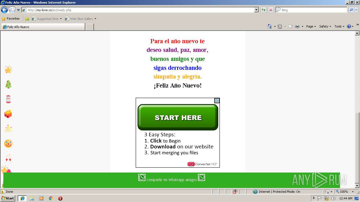
Task: Expand the address bar history dropdown
Action: click(x=256, y=10)
